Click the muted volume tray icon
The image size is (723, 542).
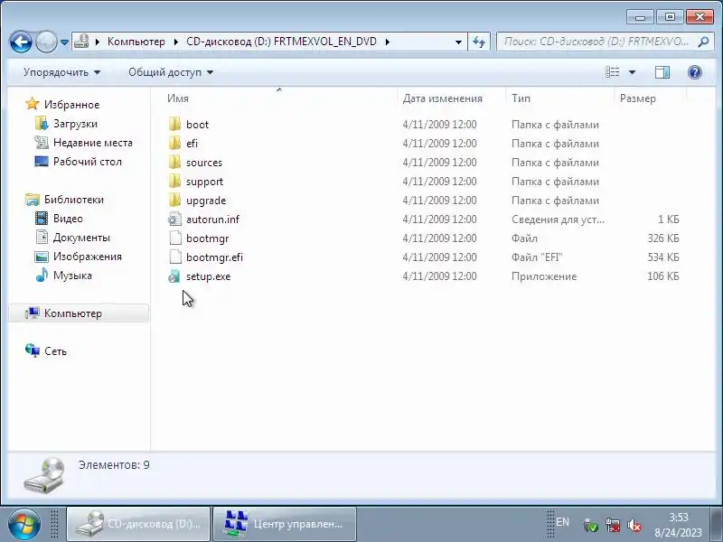point(634,526)
